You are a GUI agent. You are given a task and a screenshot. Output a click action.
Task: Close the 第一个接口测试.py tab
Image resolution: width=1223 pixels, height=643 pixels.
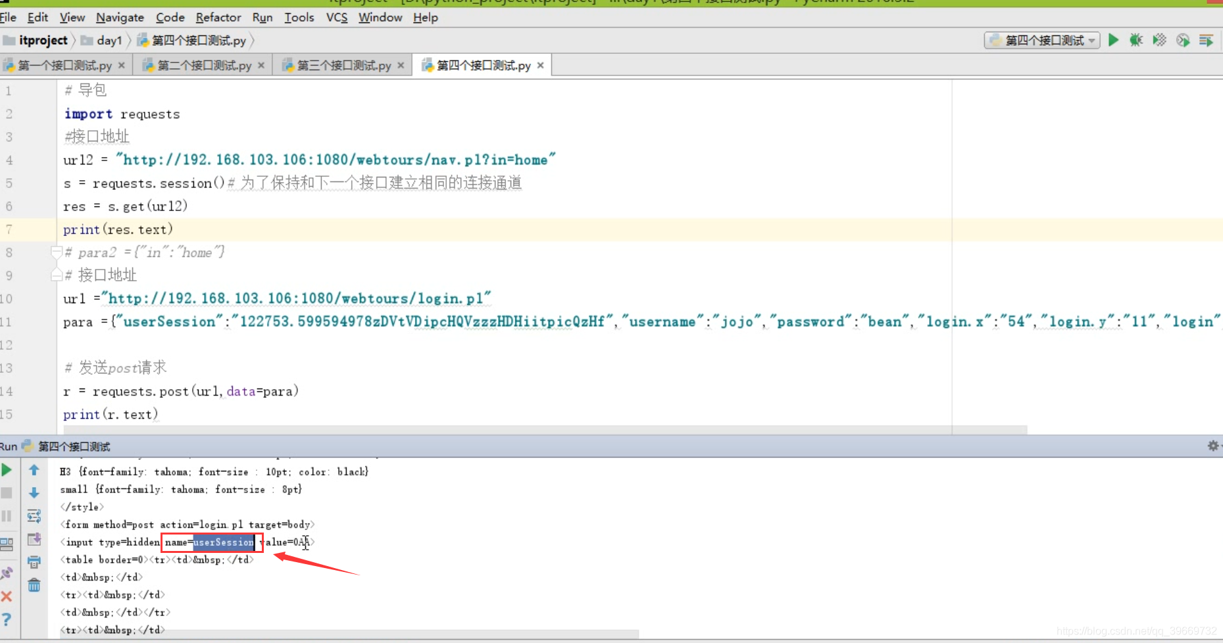click(122, 65)
